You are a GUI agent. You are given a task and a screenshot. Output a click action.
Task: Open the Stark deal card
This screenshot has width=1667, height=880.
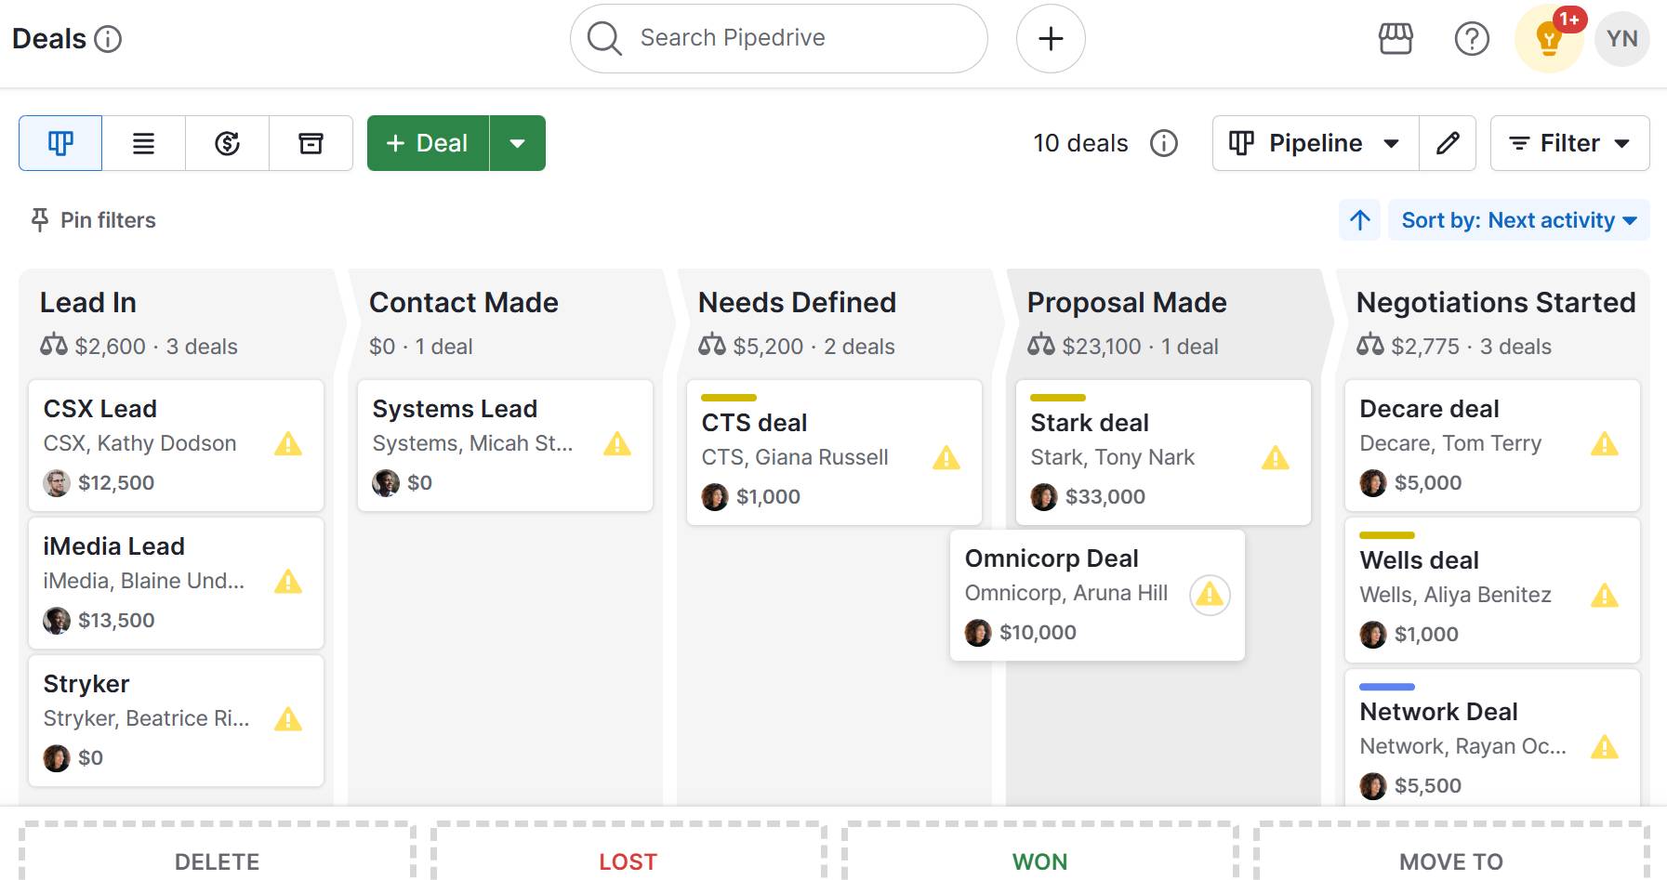point(1088,423)
